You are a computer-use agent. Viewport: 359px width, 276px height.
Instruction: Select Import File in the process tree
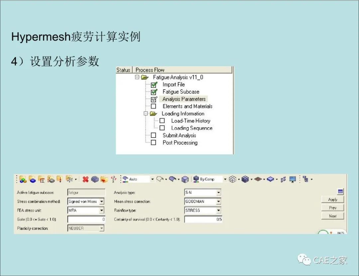click(x=174, y=84)
